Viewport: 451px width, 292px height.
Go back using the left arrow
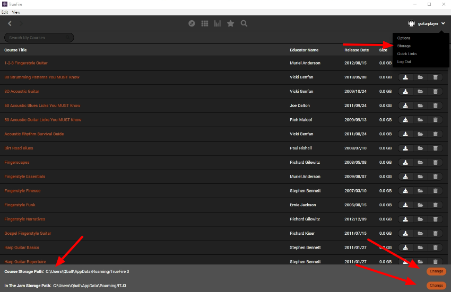point(10,23)
